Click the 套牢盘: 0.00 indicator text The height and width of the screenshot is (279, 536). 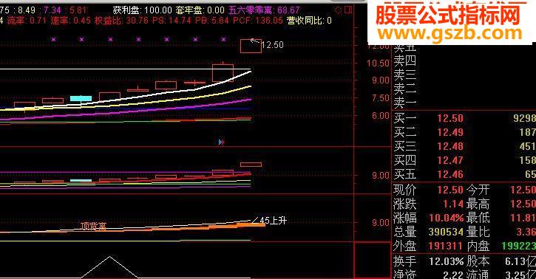coord(200,10)
